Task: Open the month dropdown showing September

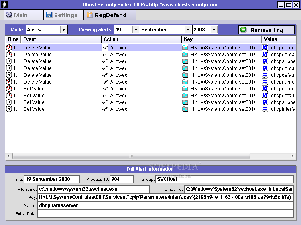Action: click(x=166, y=30)
